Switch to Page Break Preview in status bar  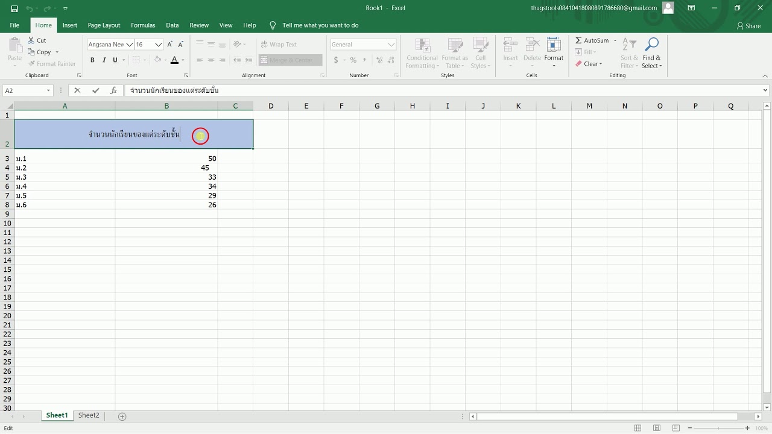coord(676,429)
